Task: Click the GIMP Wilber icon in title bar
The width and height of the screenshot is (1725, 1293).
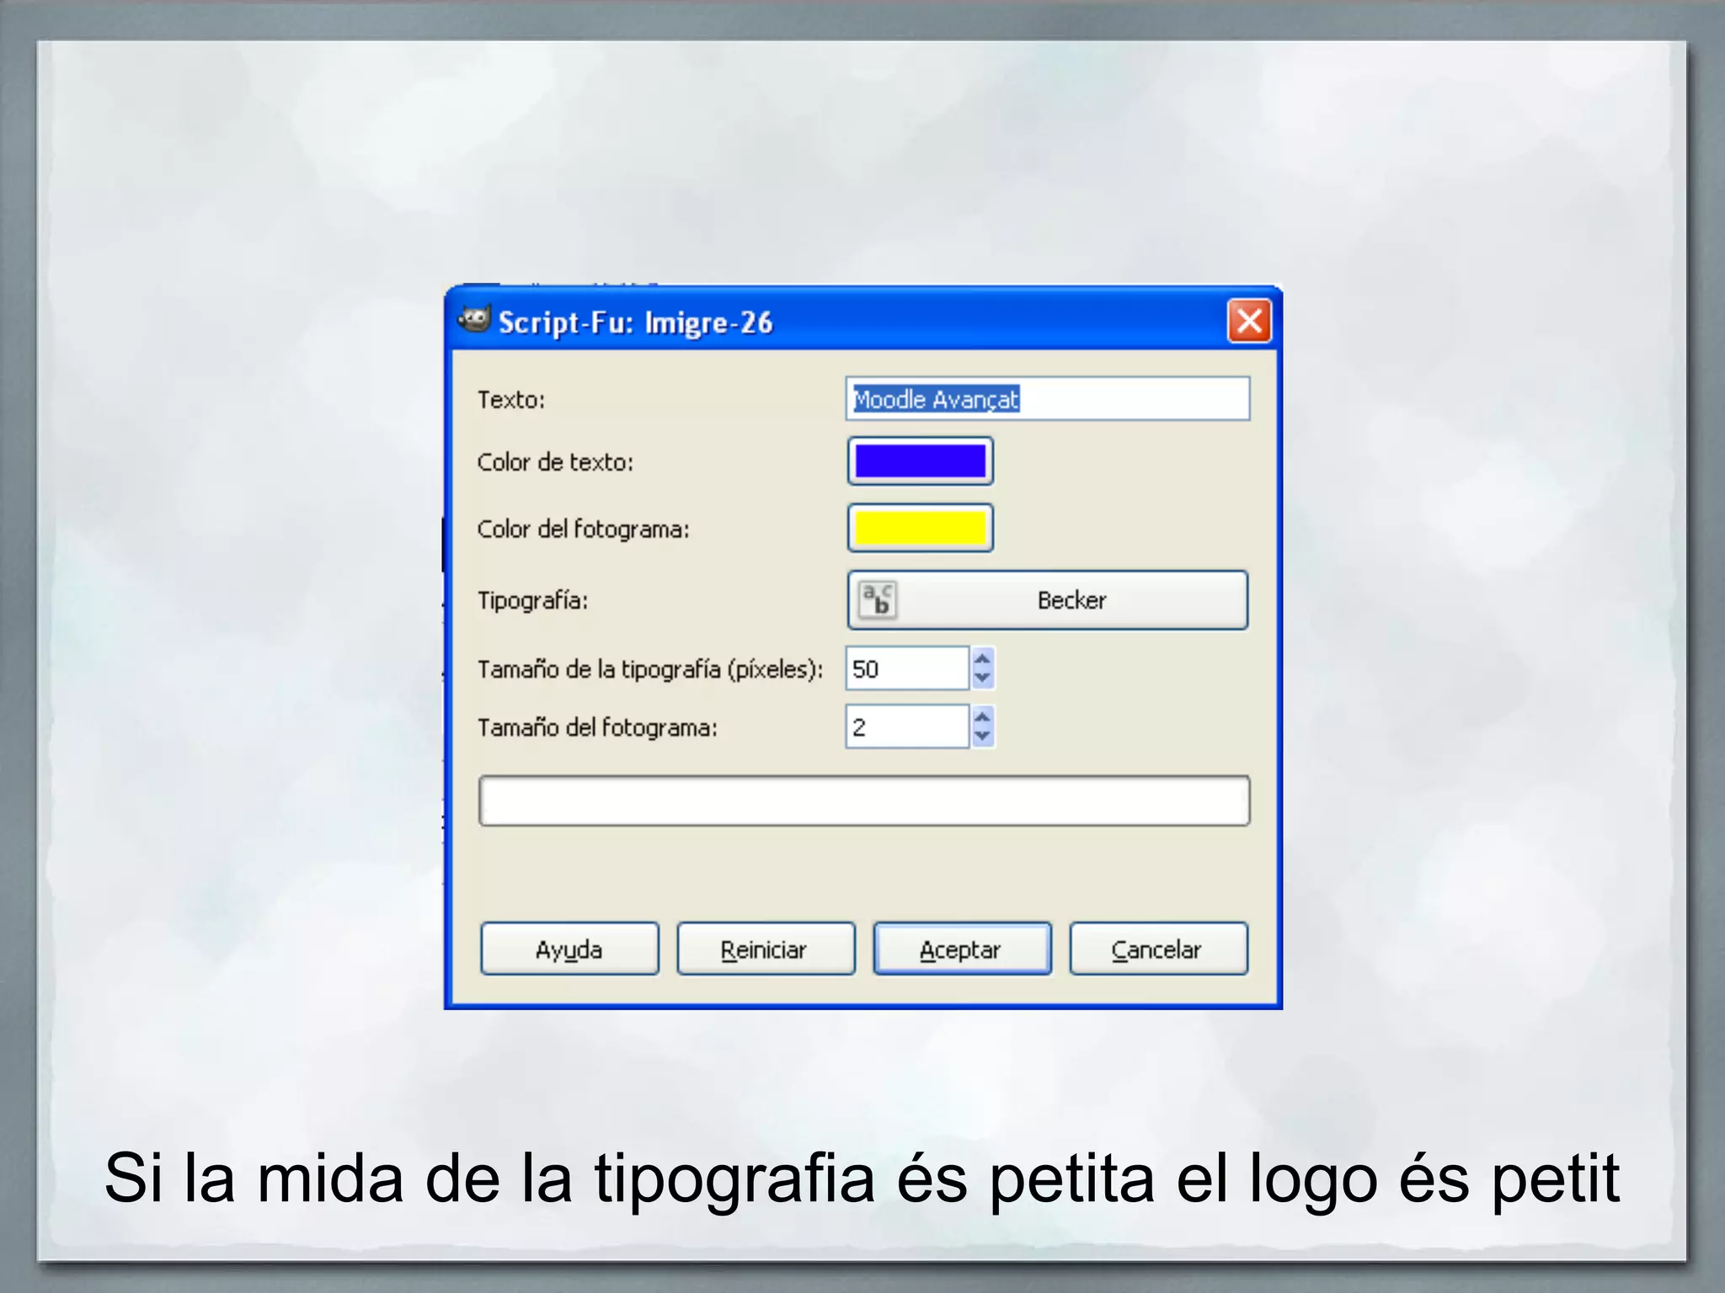Action: tap(475, 320)
